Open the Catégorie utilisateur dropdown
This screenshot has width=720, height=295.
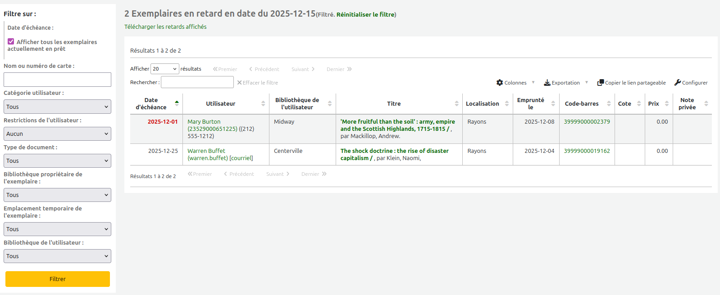(x=57, y=107)
